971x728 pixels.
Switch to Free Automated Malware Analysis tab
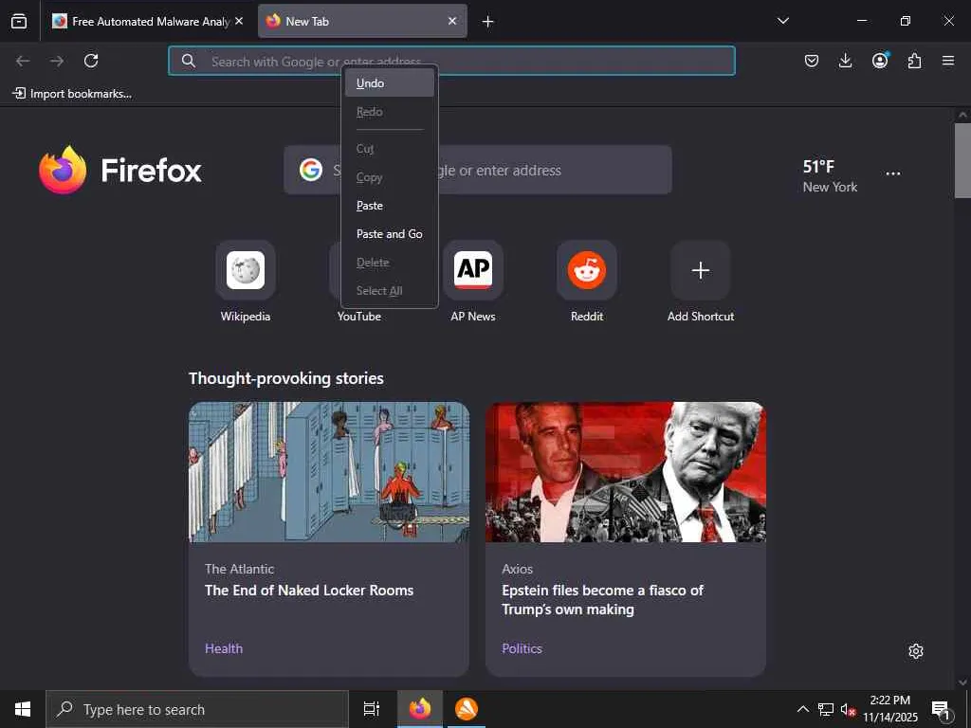pos(147,21)
